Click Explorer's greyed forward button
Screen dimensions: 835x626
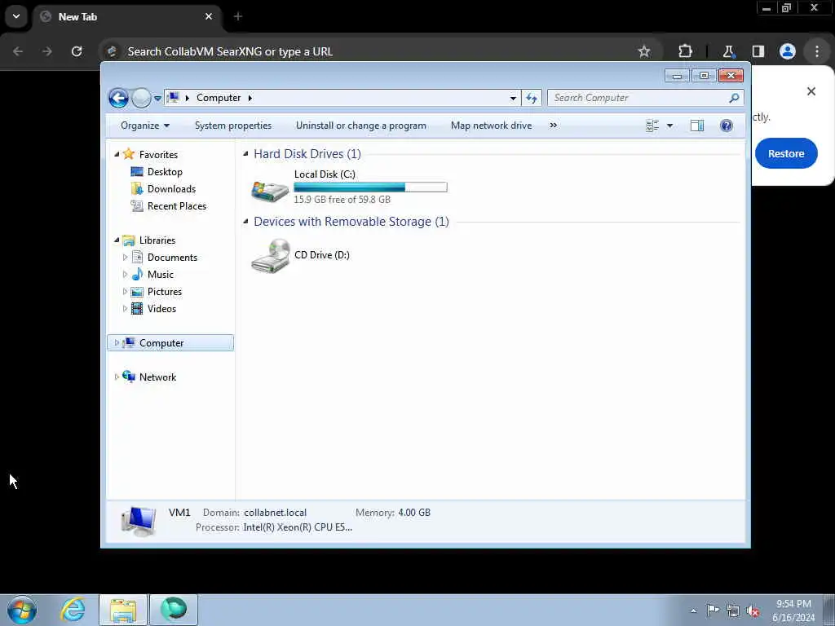coord(141,98)
